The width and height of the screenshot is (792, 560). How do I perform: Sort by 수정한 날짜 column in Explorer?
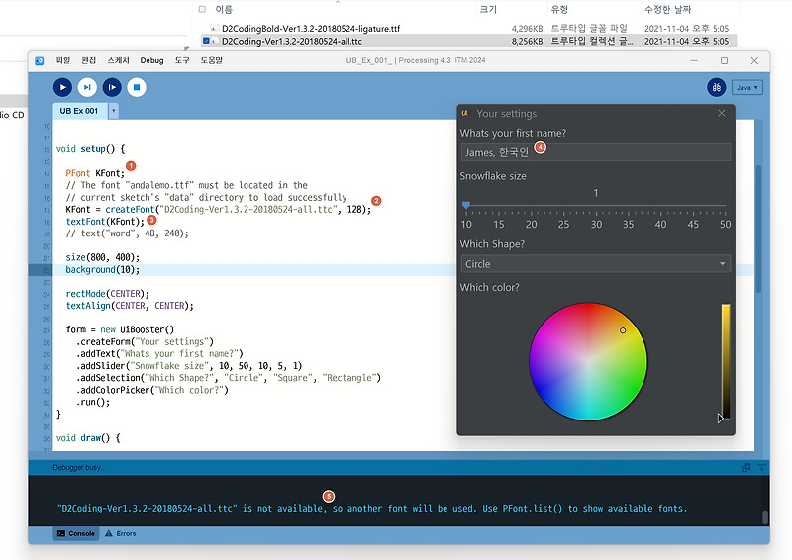[x=667, y=9]
